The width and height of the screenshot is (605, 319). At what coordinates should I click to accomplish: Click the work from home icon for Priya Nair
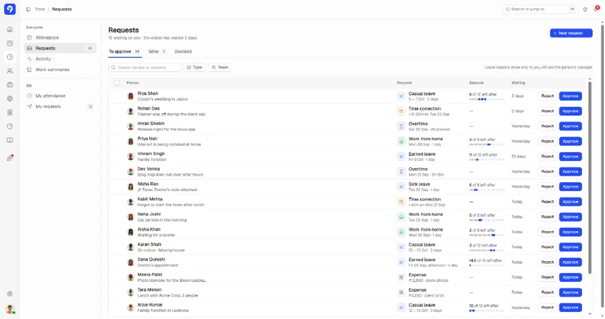point(401,141)
